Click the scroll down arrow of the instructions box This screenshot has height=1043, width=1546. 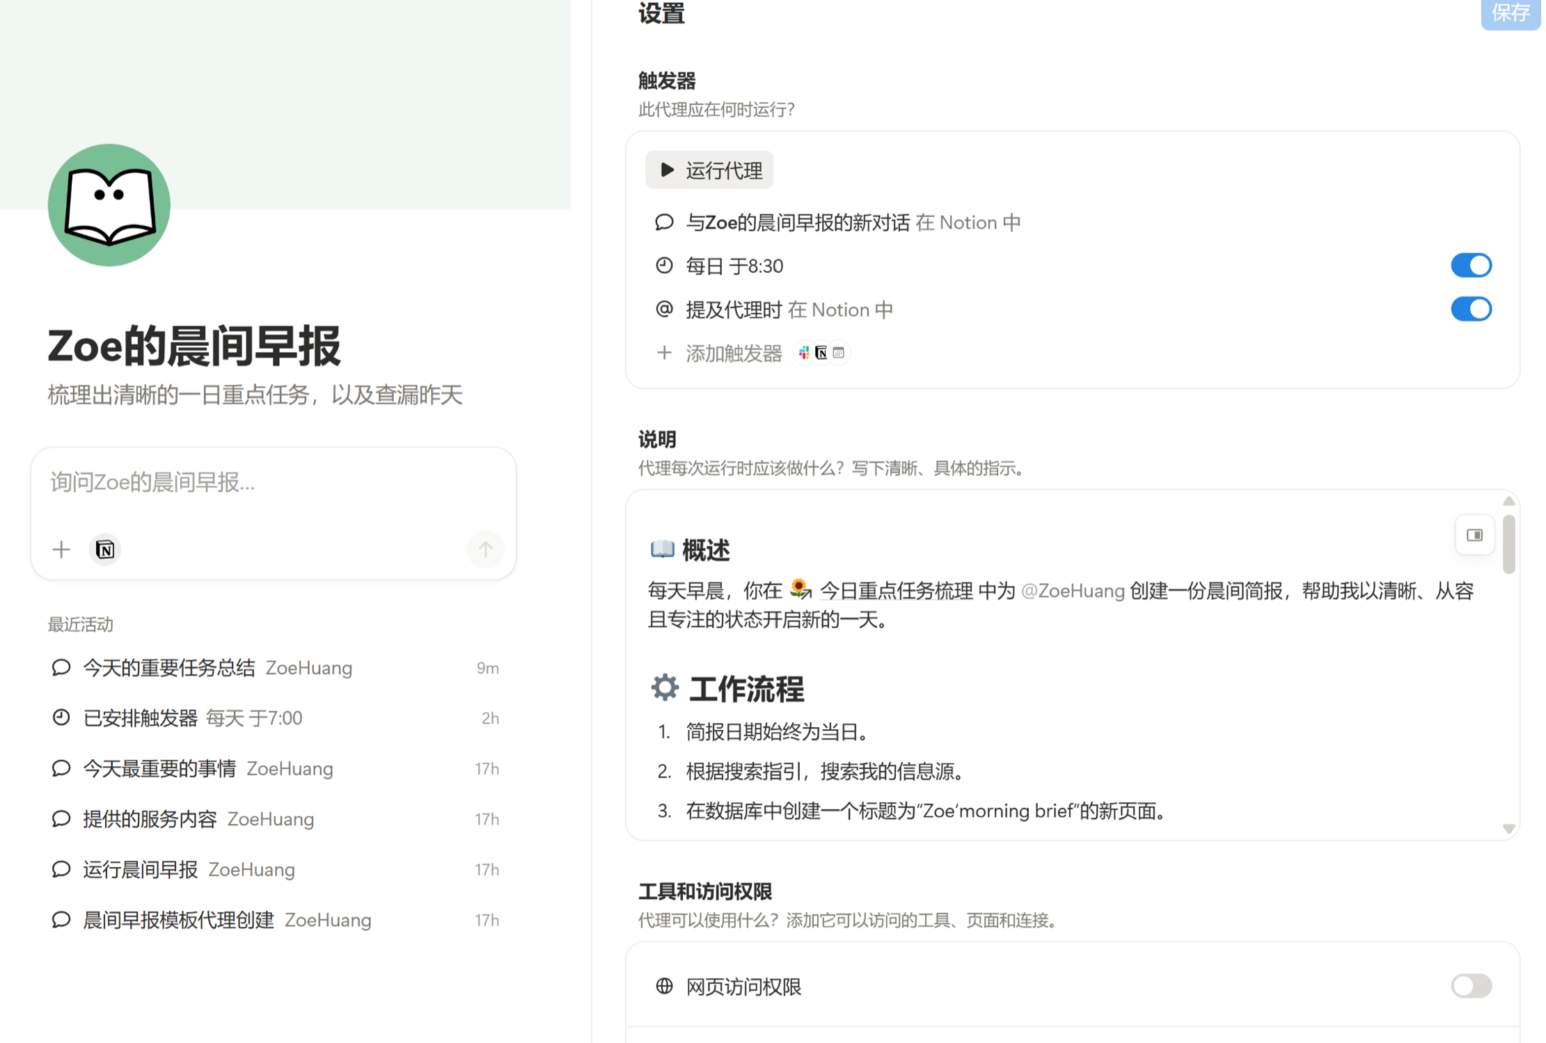coord(1508,829)
